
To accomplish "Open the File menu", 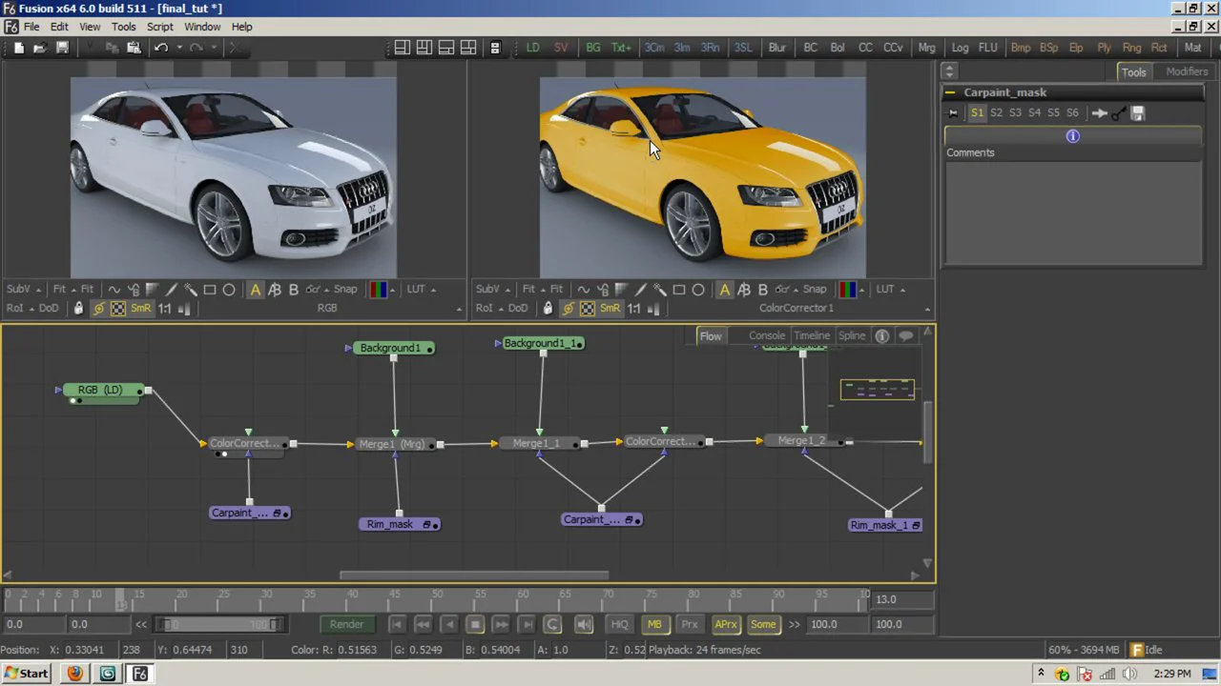I will (31, 27).
